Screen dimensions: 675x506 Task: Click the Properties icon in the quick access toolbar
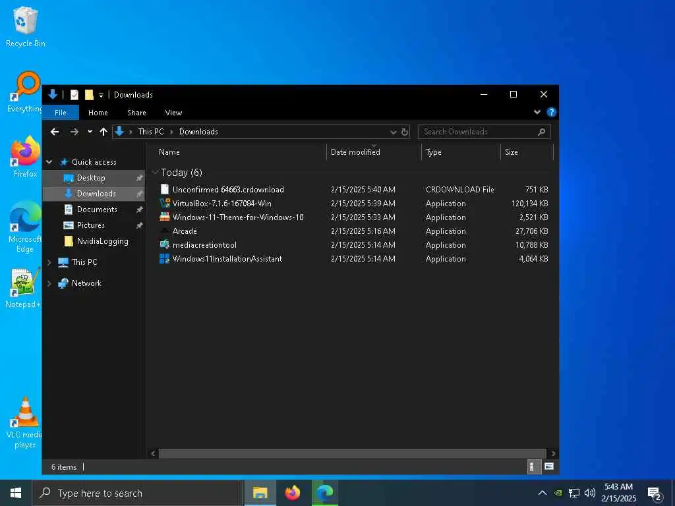tap(74, 95)
